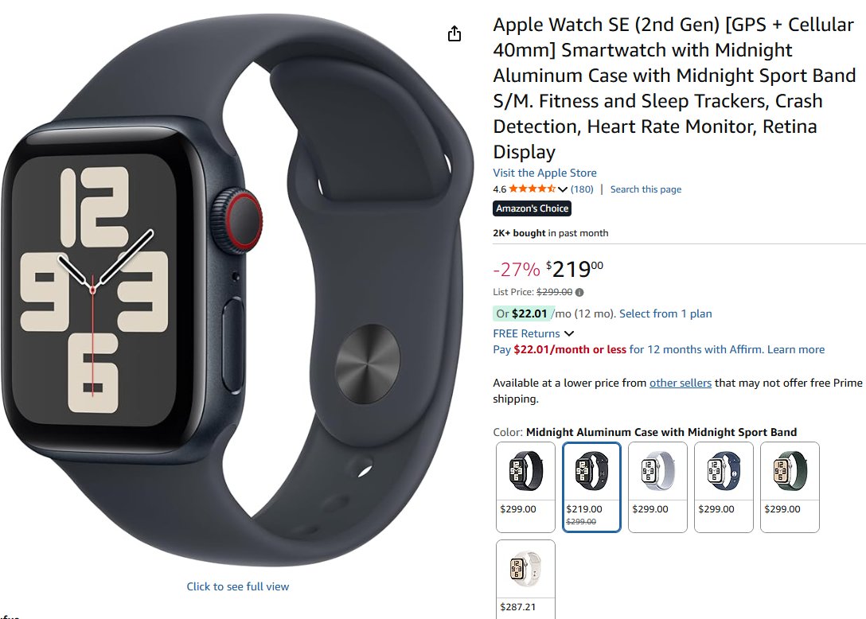Open the Select from 1 plan option
Image resolution: width=866 pixels, height=619 pixels.
click(665, 313)
